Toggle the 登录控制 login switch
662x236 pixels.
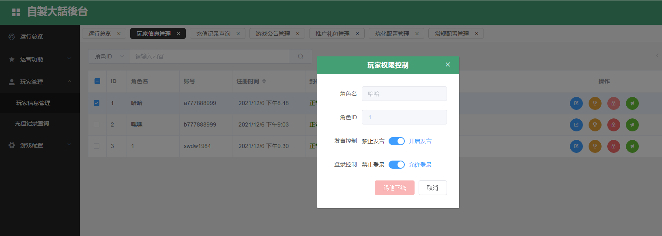(396, 165)
